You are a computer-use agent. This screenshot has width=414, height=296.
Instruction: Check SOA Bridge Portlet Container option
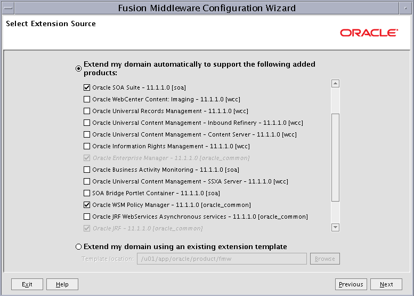click(87, 193)
